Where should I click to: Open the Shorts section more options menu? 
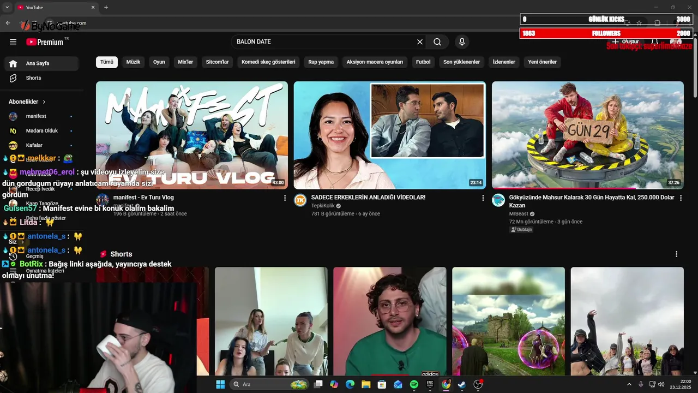[x=676, y=254]
